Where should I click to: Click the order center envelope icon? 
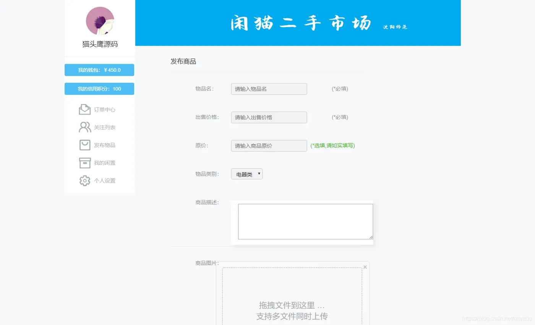[x=84, y=109]
